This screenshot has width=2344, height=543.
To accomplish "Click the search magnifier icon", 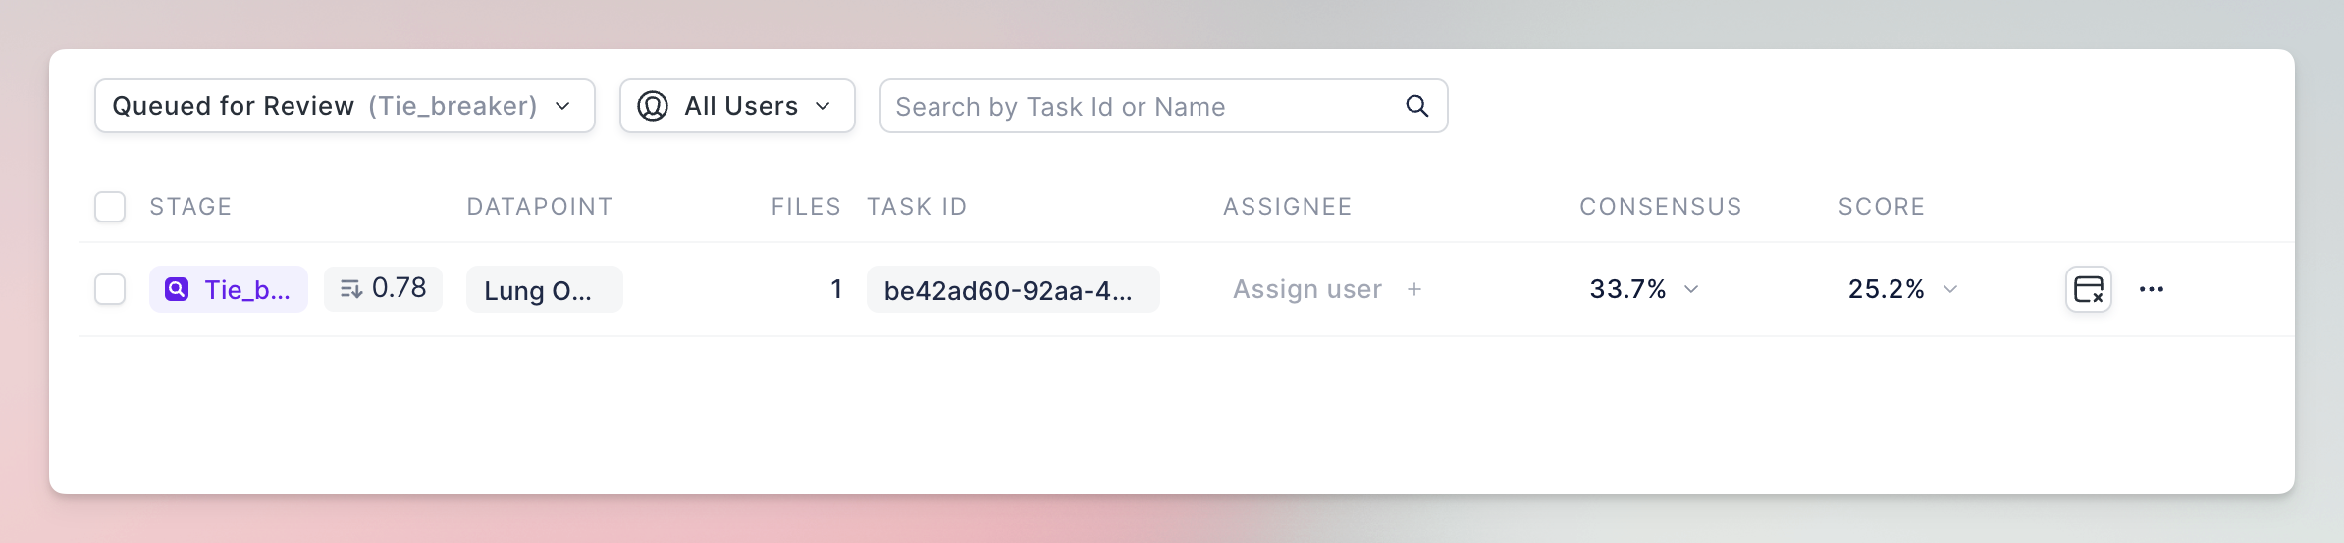I will click(x=1416, y=106).
